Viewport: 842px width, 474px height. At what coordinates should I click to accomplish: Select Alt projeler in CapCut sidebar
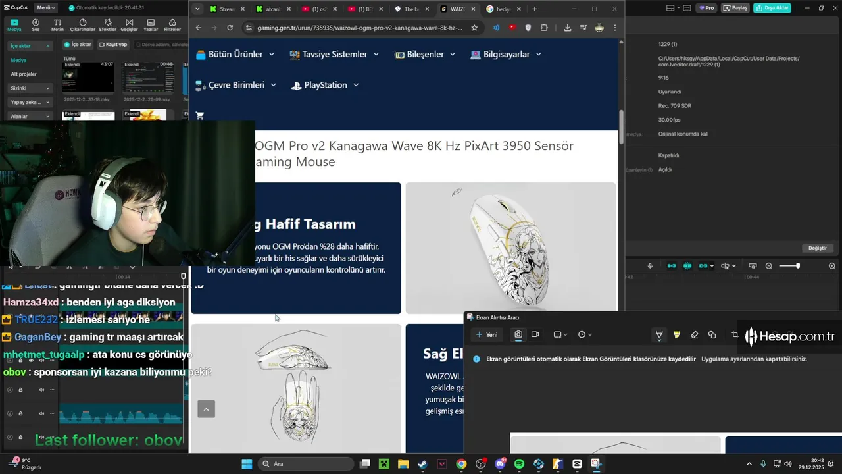coord(24,74)
